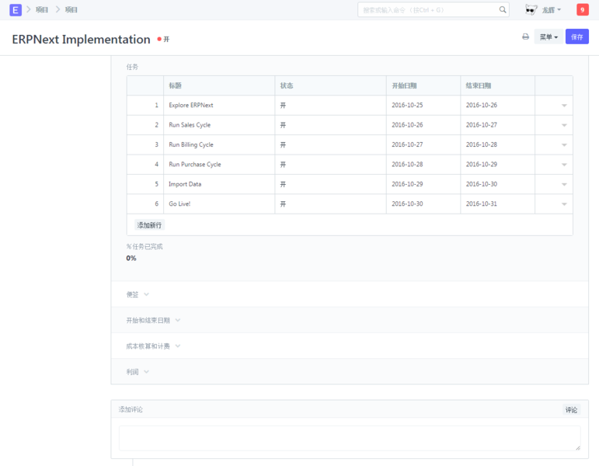
Task: Expand row arrow for Run Purchase Cycle
Action: [x=564, y=165]
